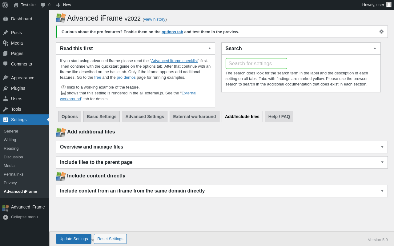Open the Advanced iframe checklist link
The width and height of the screenshot is (394, 246).
(175, 61)
